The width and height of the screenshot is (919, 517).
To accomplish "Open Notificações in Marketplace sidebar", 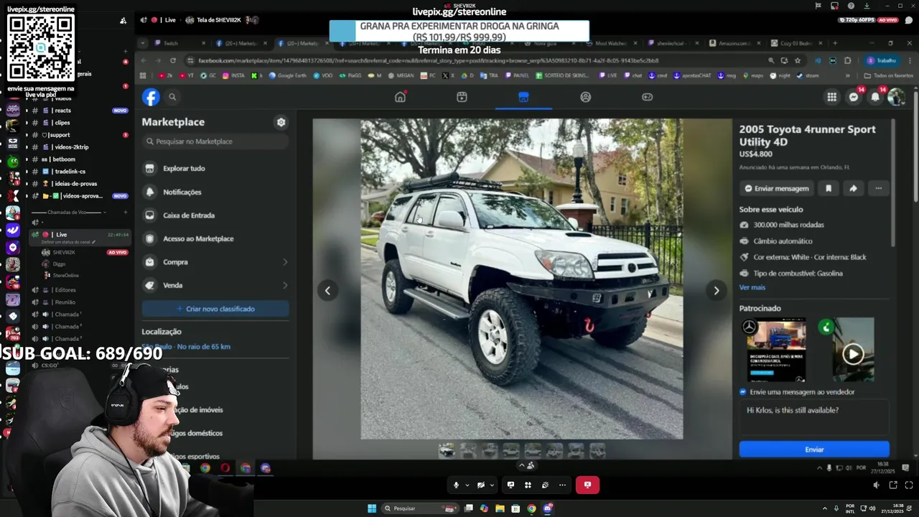I will tap(215, 192).
